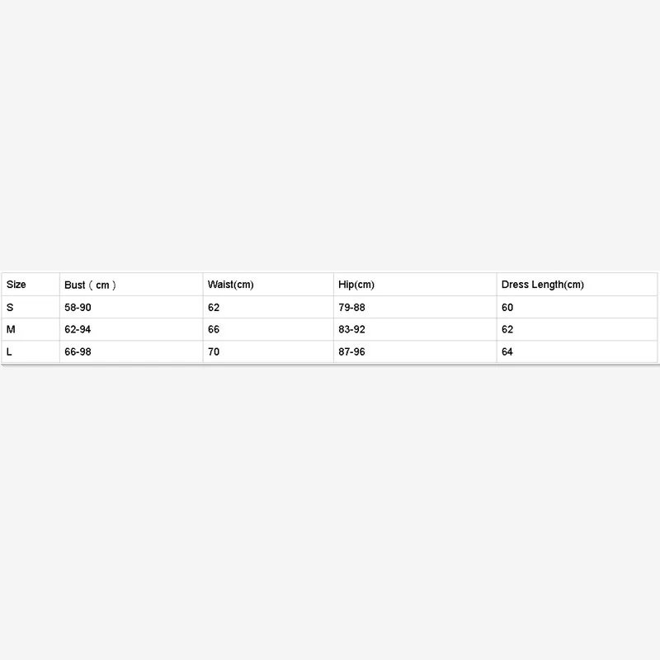
Task: Click the bust value 66-98
Action: pyautogui.click(x=131, y=351)
